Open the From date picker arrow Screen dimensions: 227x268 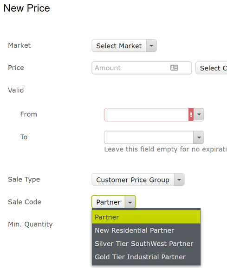pyautogui.click(x=199, y=114)
